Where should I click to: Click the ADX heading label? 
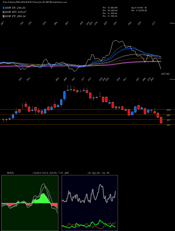pyautogui.click(x=66, y=173)
